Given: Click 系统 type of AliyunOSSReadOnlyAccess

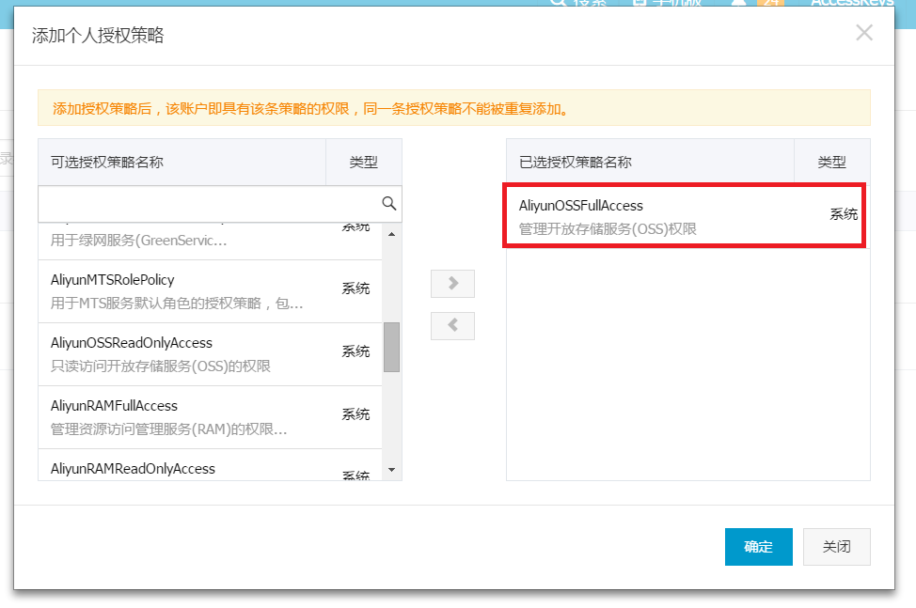Looking at the screenshot, I should [355, 351].
